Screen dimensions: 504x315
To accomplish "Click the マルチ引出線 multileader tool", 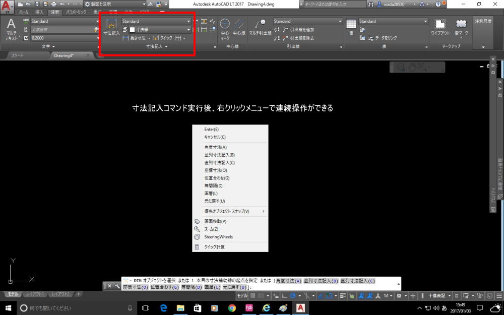I will tap(260, 27).
